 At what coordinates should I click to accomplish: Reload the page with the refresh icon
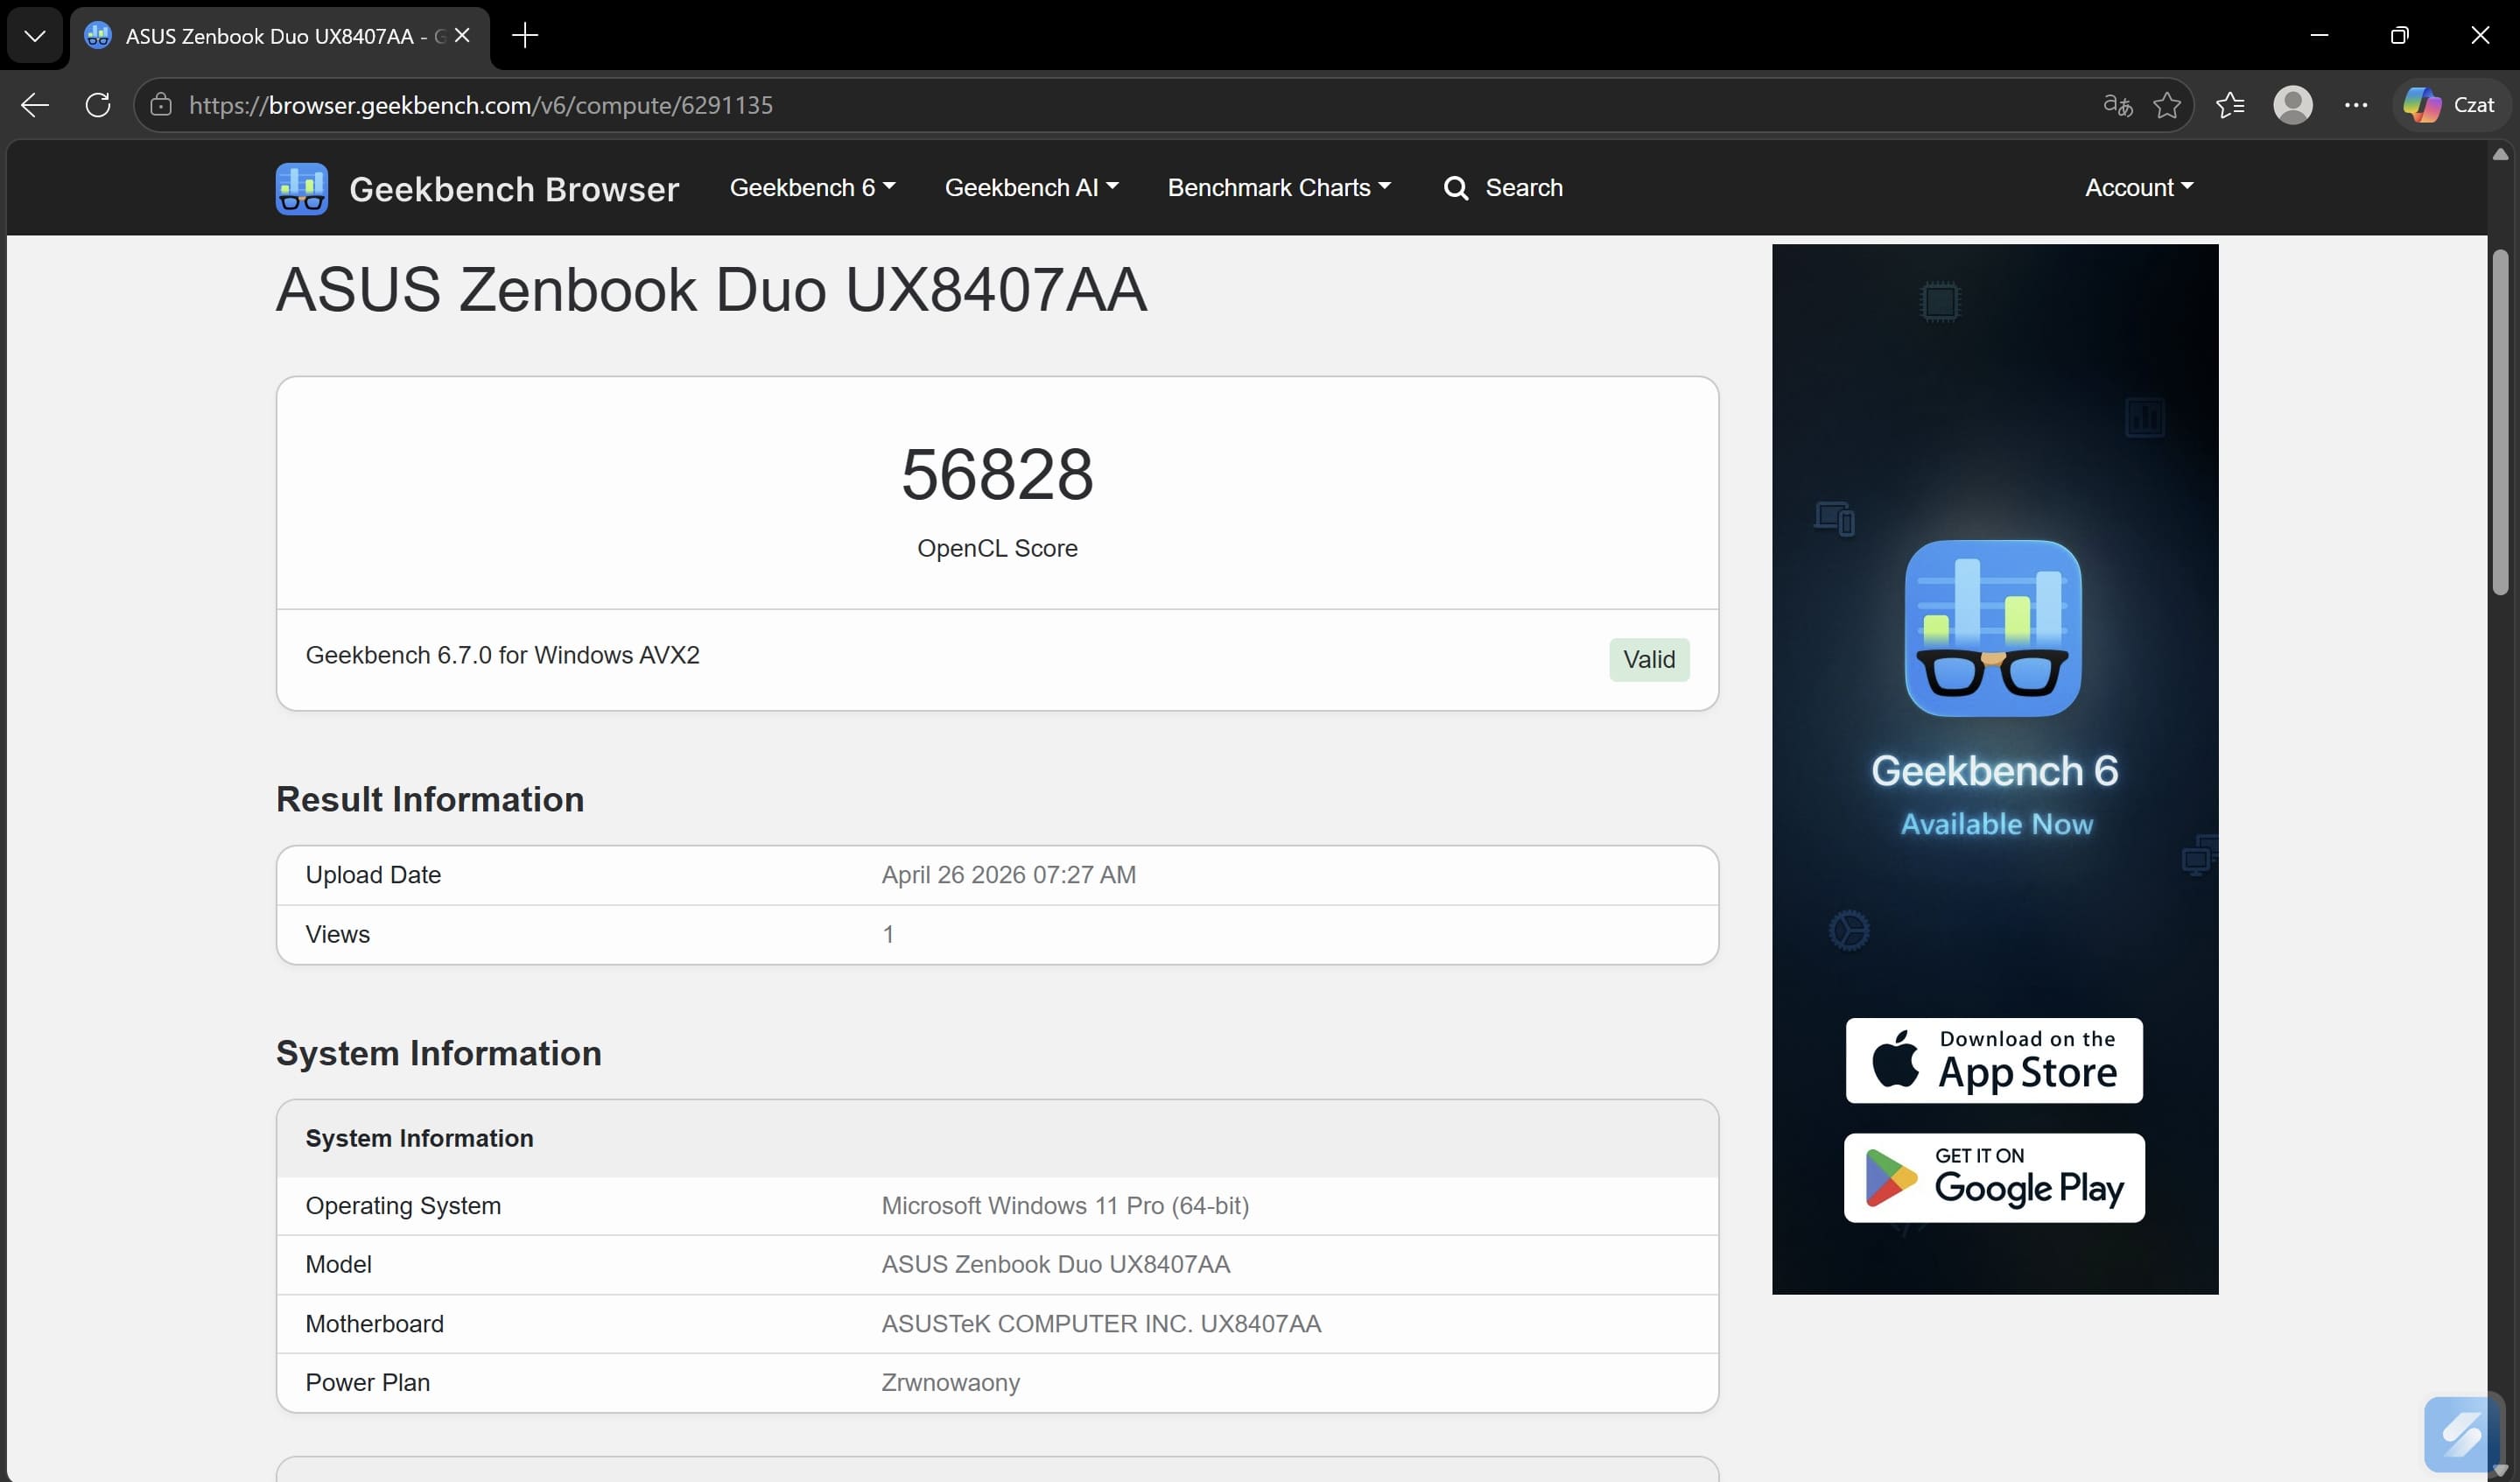click(98, 105)
